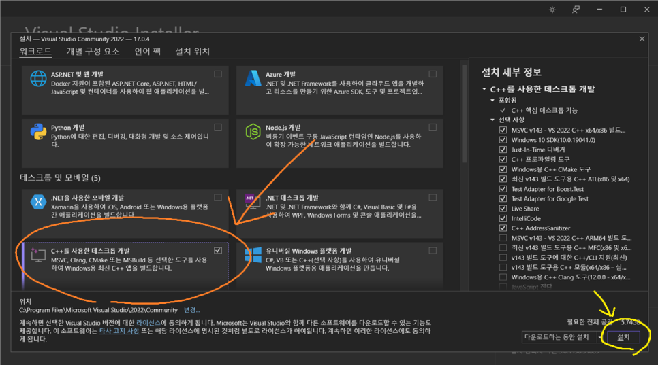Click the C++ desktop development icon
The width and height of the screenshot is (658, 365).
38,255
